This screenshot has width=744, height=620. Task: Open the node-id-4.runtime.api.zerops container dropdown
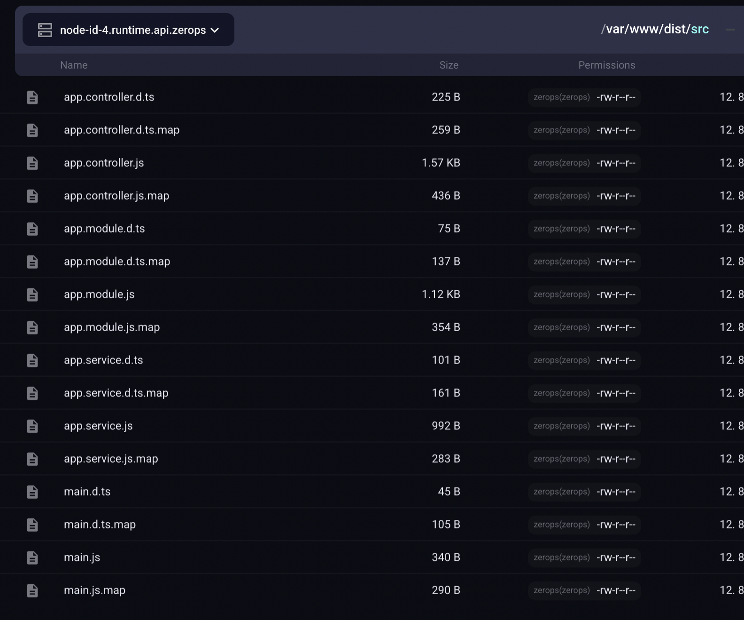tap(133, 30)
